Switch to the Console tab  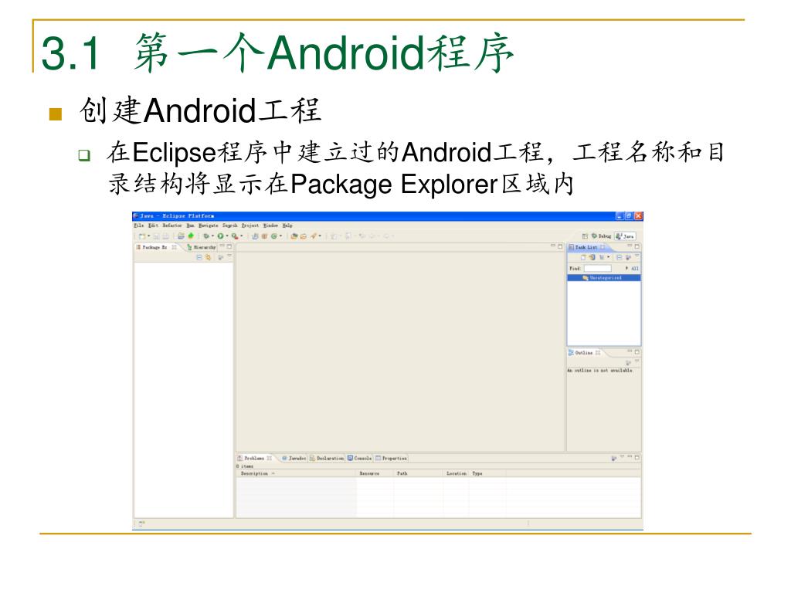[x=359, y=459]
